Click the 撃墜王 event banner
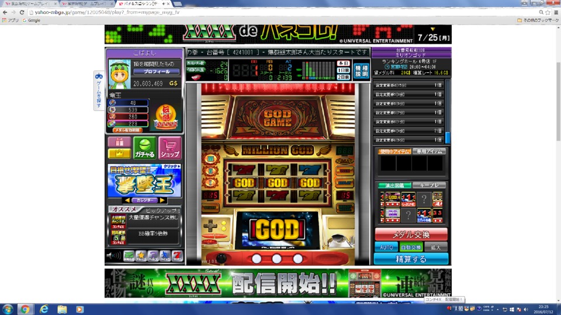Image resolution: width=561 pixels, height=315 pixels. 144,181
